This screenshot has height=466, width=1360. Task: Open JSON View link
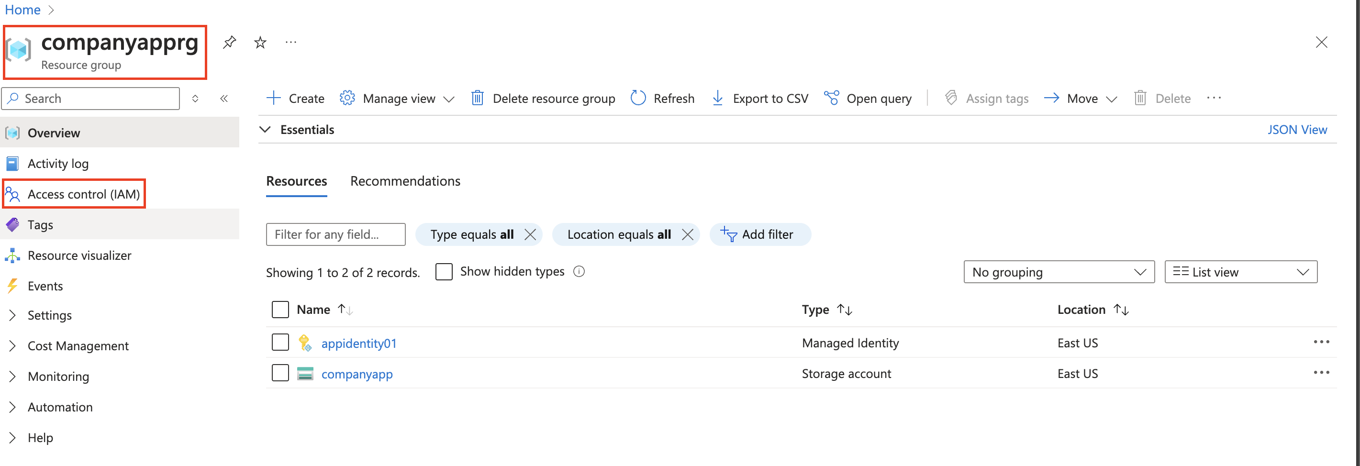click(1297, 130)
